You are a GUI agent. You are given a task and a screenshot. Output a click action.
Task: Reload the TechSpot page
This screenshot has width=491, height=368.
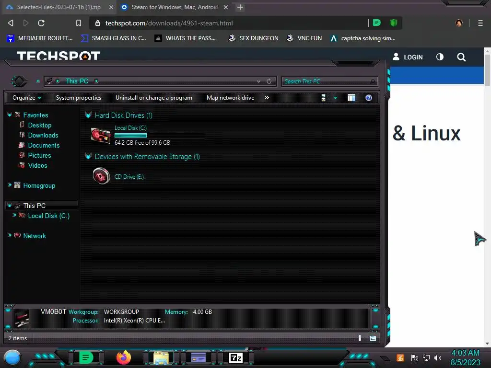click(x=41, y=23)
